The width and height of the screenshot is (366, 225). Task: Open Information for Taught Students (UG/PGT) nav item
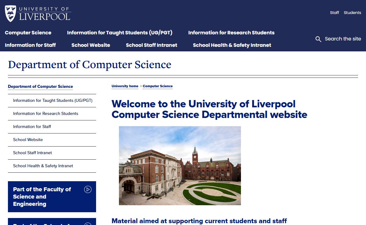120,33
